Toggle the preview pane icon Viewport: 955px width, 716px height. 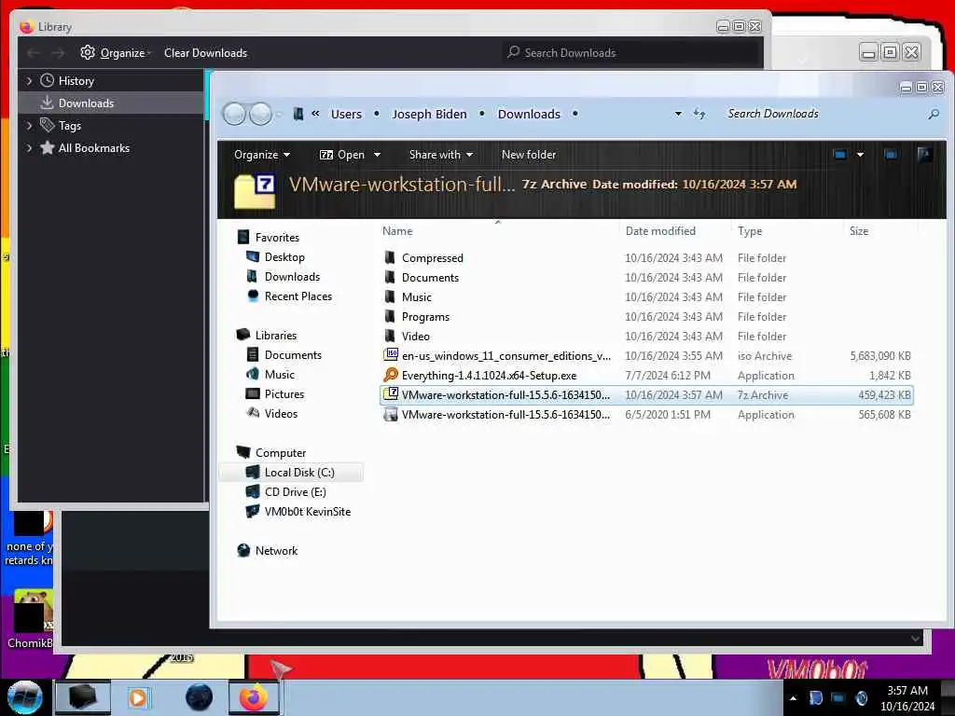click(x=891, y=155)
